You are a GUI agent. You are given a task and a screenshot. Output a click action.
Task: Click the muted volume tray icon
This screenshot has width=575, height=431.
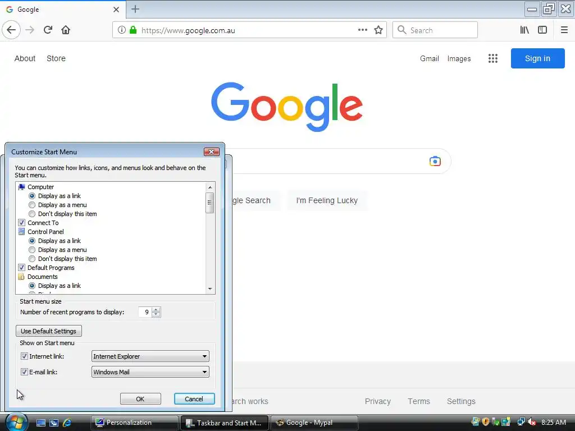click(x=532, y=422)
